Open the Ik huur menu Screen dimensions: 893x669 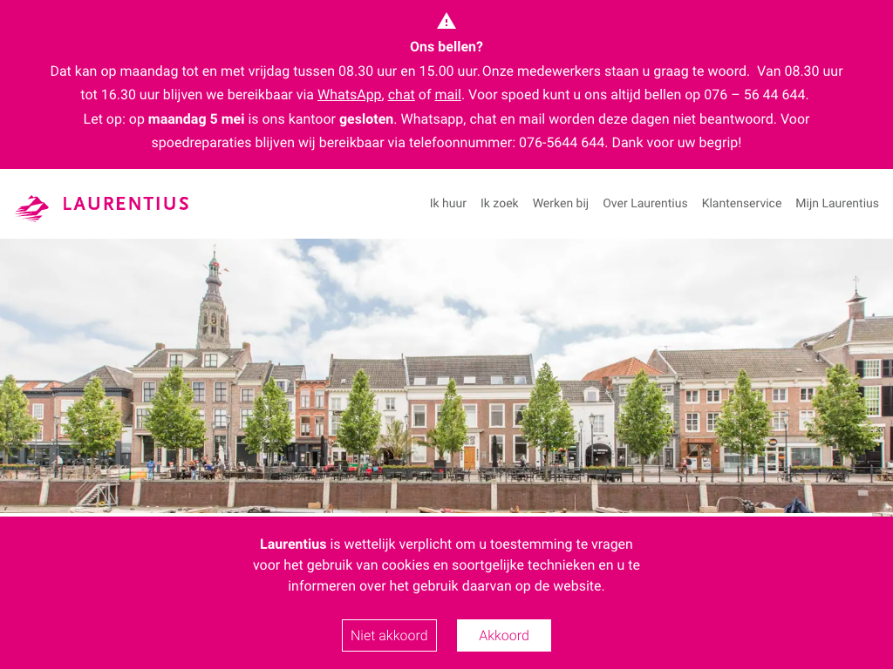tap(447, 203)
